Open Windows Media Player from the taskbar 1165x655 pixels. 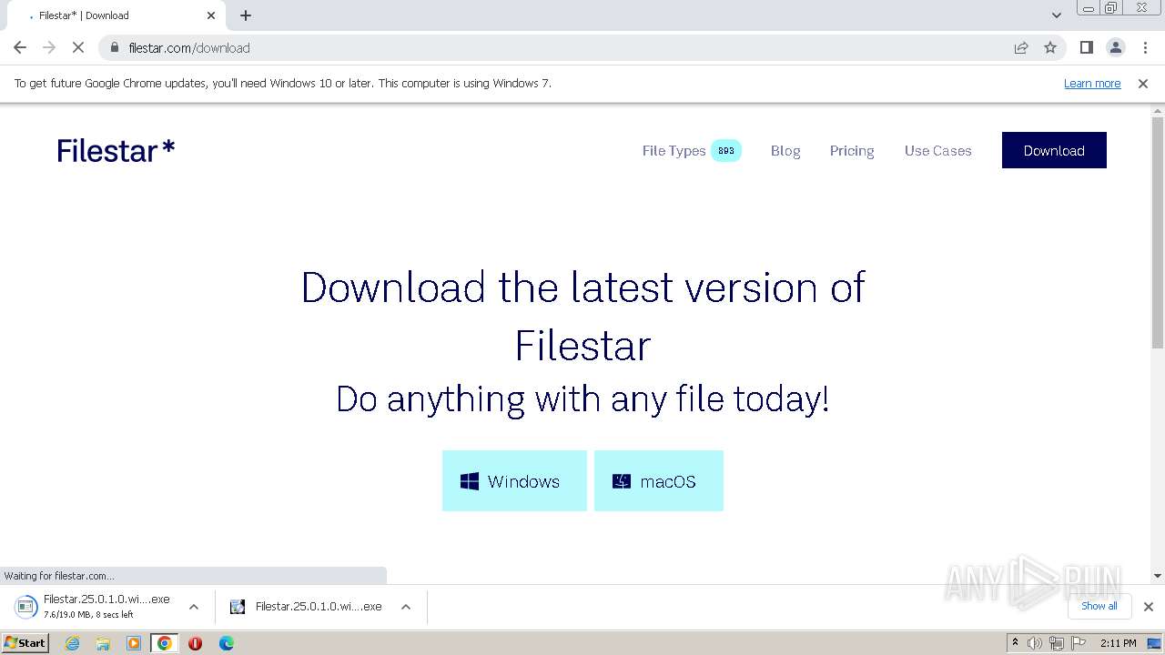pyautogui.click(x=134, y=643)
